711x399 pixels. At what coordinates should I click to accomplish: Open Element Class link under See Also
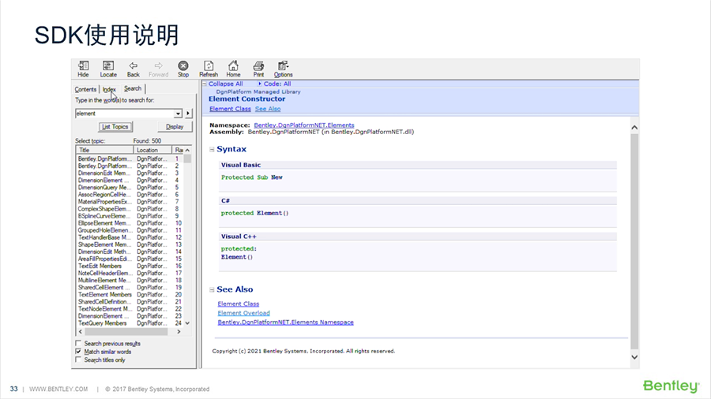pyautogui.click(x=238, y=304)
